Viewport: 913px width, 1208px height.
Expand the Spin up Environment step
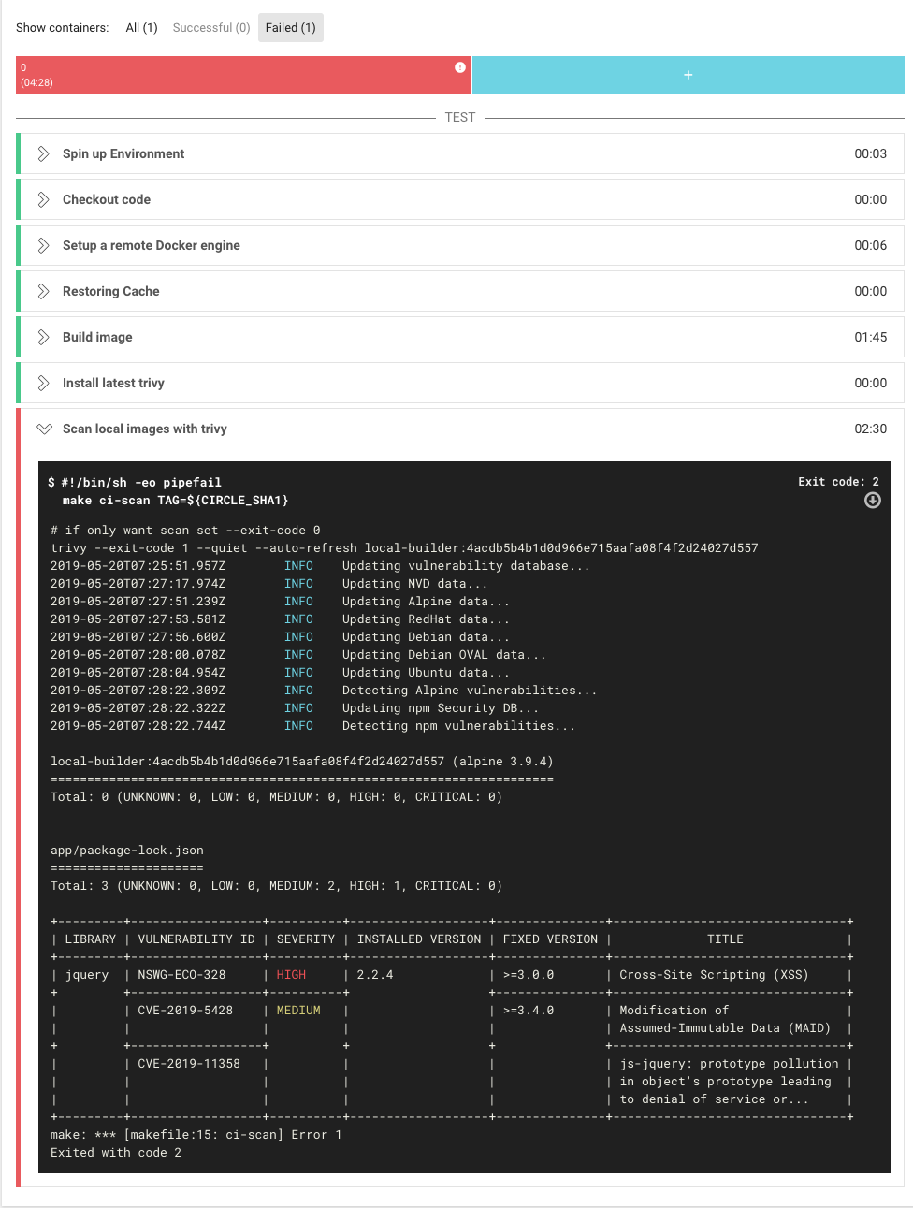(x=44, y=153)
